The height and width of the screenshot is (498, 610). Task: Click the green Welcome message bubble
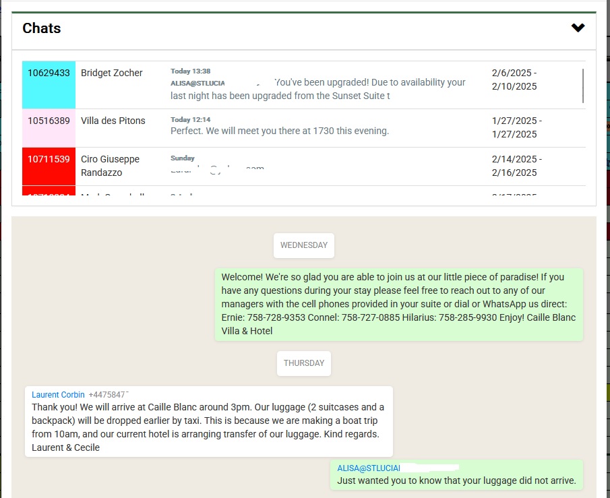click(x=398, y=304)
